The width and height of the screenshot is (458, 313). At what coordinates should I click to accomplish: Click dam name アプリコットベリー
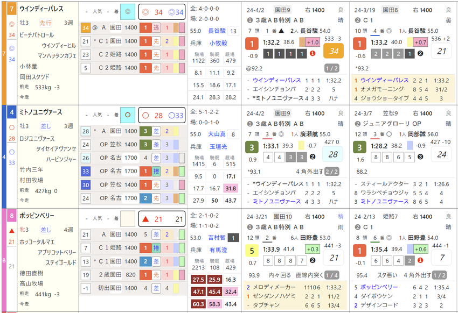tap(57, 252)
